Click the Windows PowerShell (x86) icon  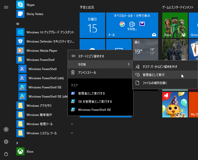click(x=22, y=78)
